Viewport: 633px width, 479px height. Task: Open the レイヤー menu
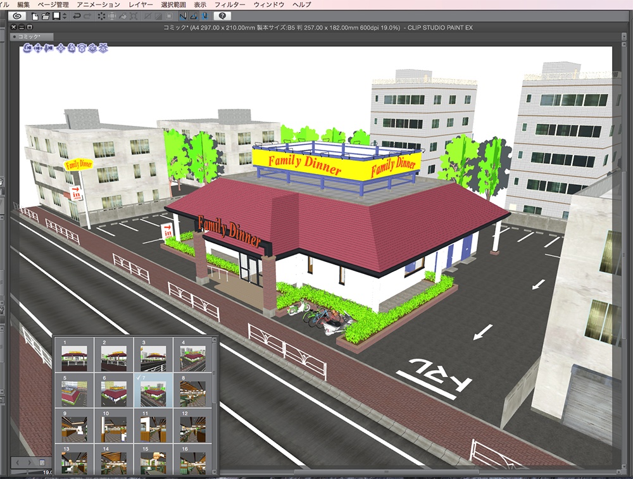tap(141, 4)
